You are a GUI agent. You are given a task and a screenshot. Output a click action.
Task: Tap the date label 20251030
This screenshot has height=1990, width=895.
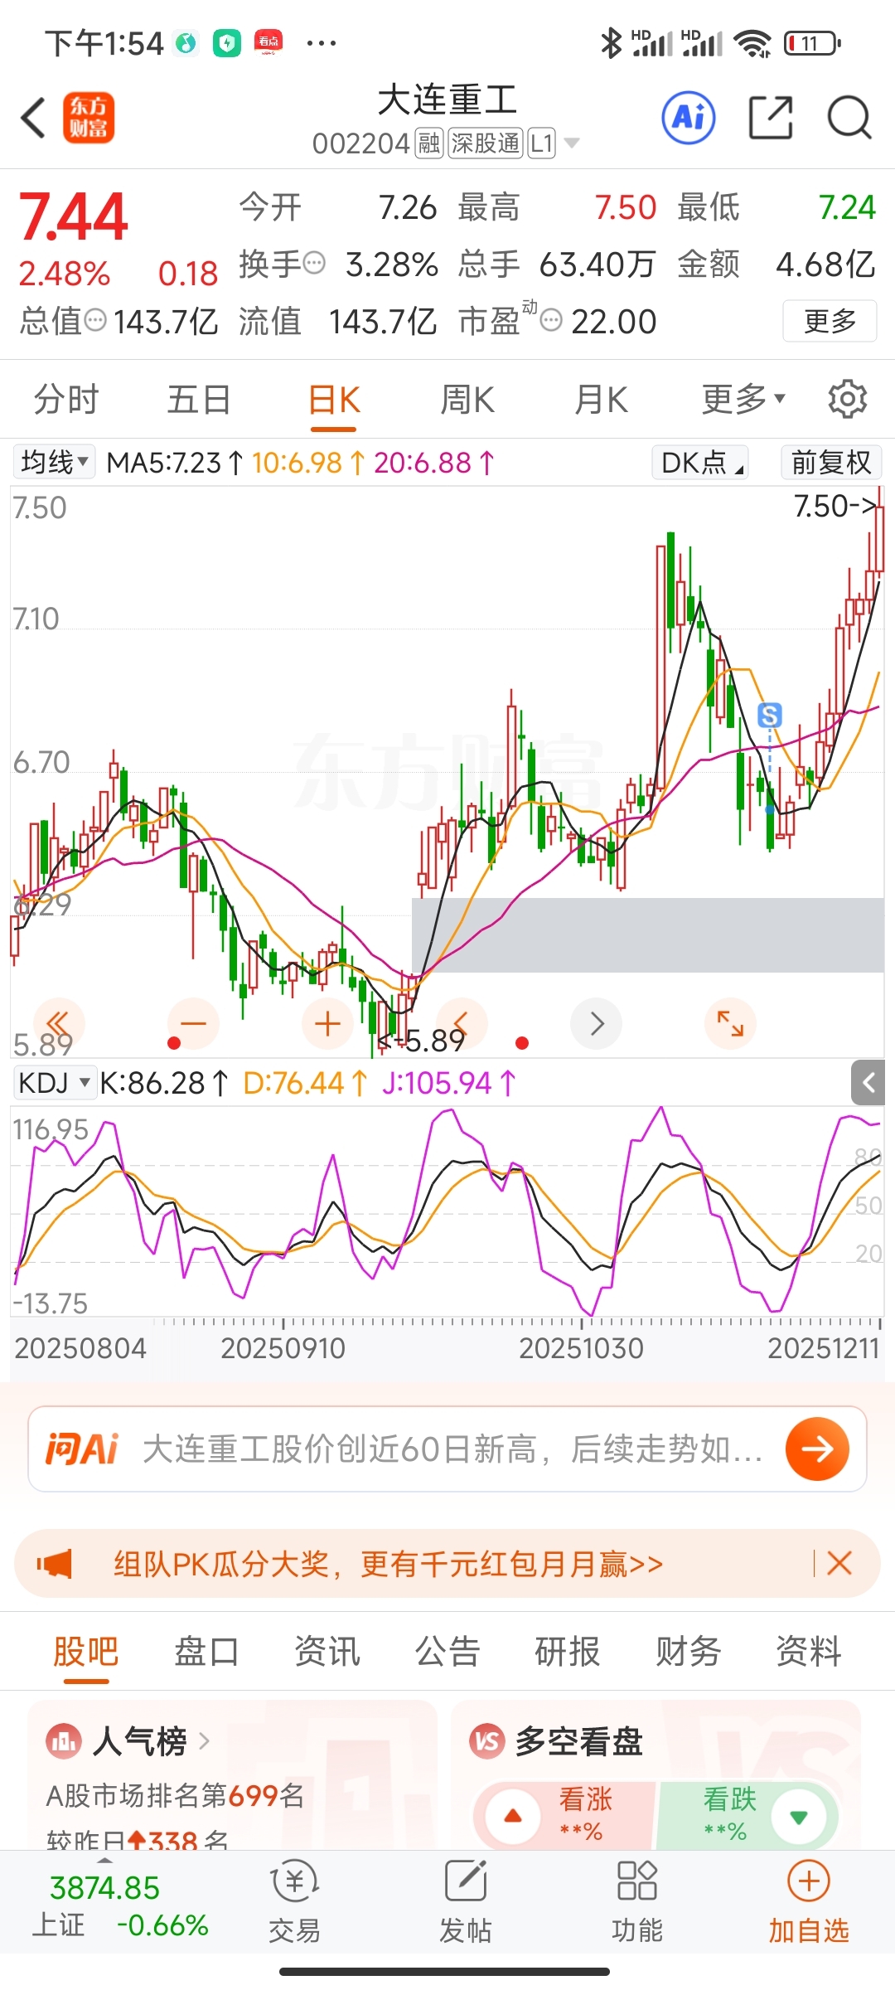pyautogui.click(x=581, y=1348)
